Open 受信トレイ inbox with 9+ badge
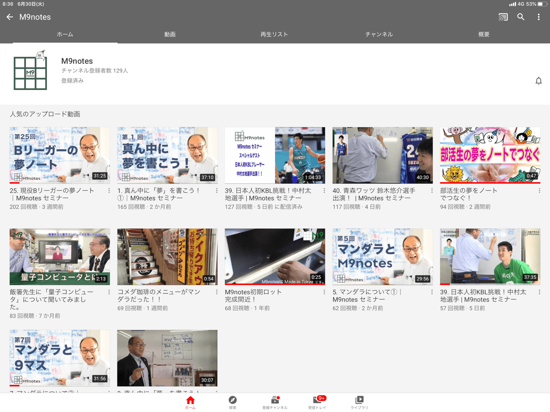Image resolution: width=550 pixels, height=412 pixels. point(317,402)
